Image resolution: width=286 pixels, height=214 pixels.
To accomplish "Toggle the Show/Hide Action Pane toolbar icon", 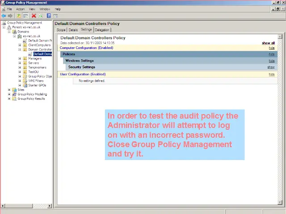I will (55, 16).
